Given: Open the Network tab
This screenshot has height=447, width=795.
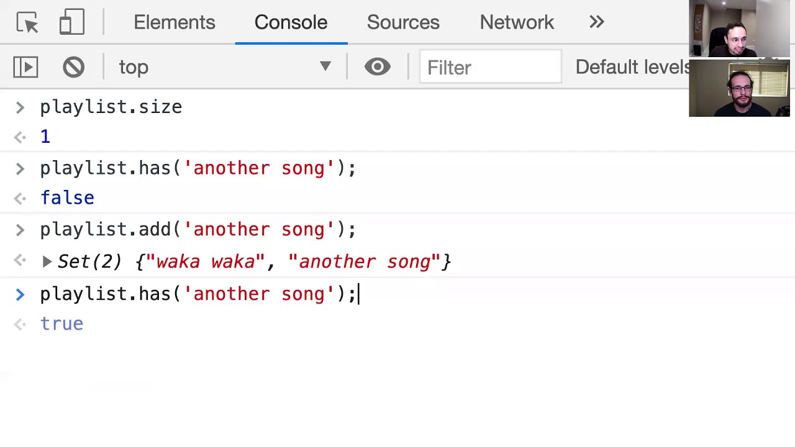Looking at the screenshot, I should click(516, 22).
